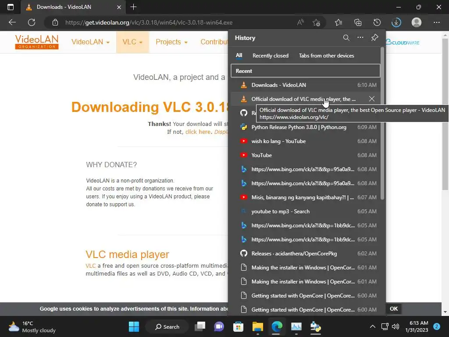Expand the VLC navigation dropdown
This screenshot has width=449, height=337.
pos(132,42)
